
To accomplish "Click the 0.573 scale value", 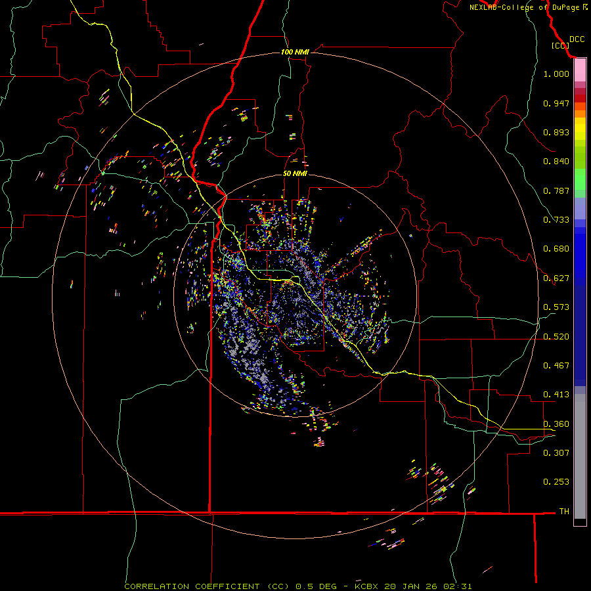I will (556, 307).
